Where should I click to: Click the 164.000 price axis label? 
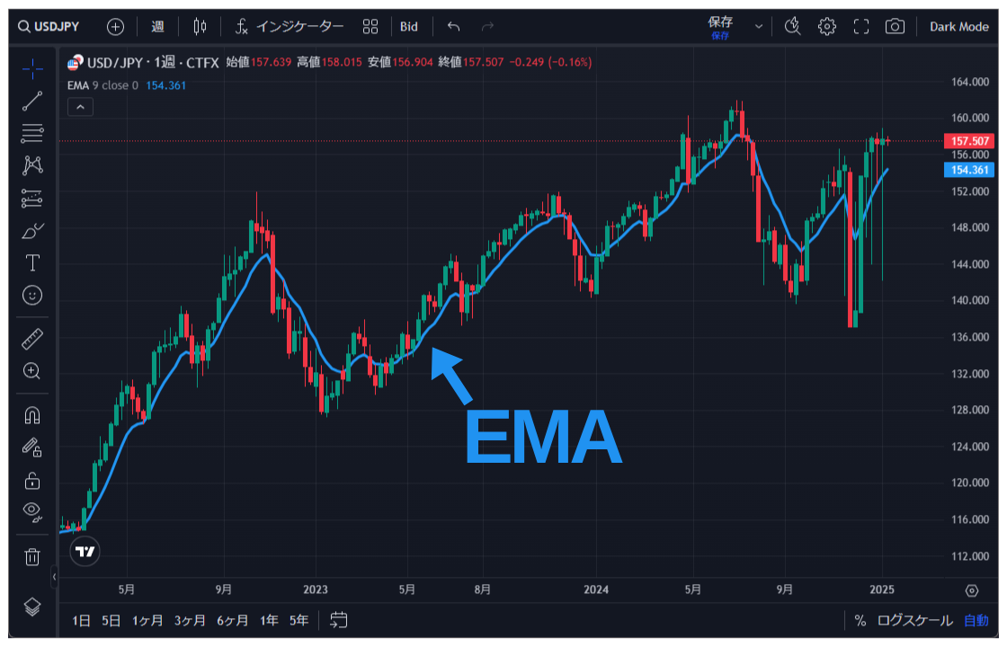(x=970, y=82)
